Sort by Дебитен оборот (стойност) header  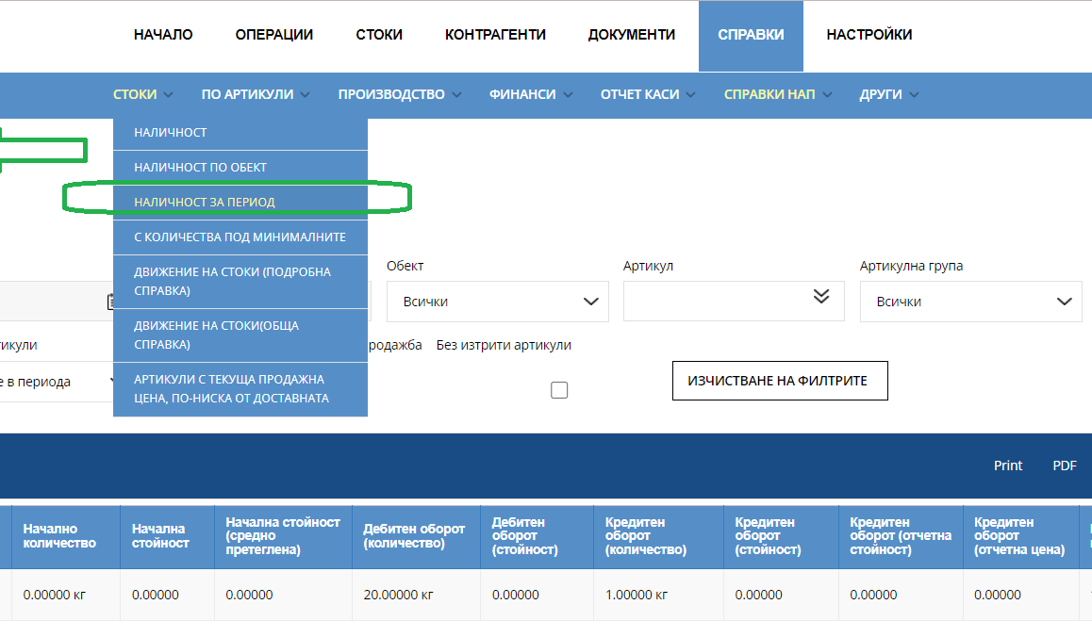pos(537,536)
